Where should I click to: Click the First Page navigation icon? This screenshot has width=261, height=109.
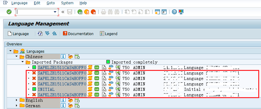[x=127, y=12]
